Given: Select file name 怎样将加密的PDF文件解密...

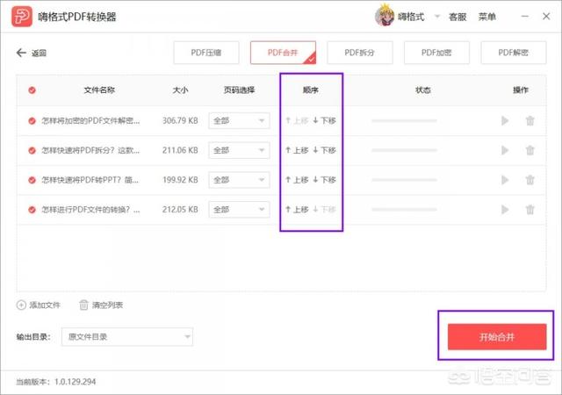Looking at the screenshot, I should (90, 121).
